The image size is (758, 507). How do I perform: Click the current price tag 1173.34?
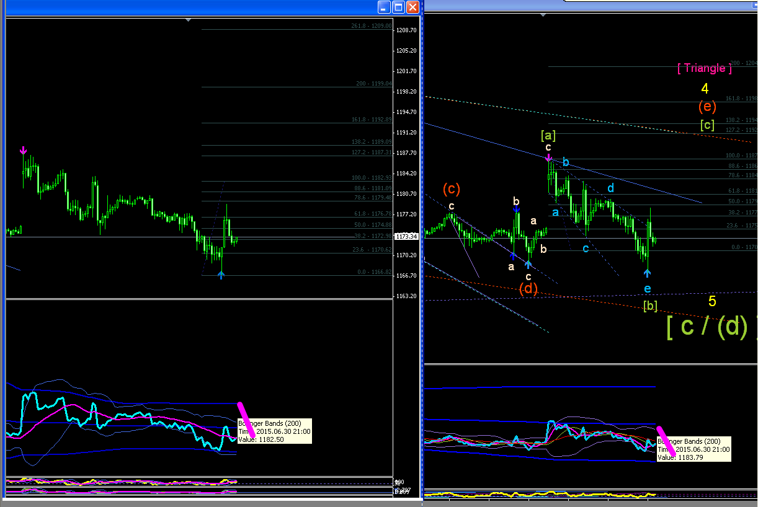click(407, 236)
